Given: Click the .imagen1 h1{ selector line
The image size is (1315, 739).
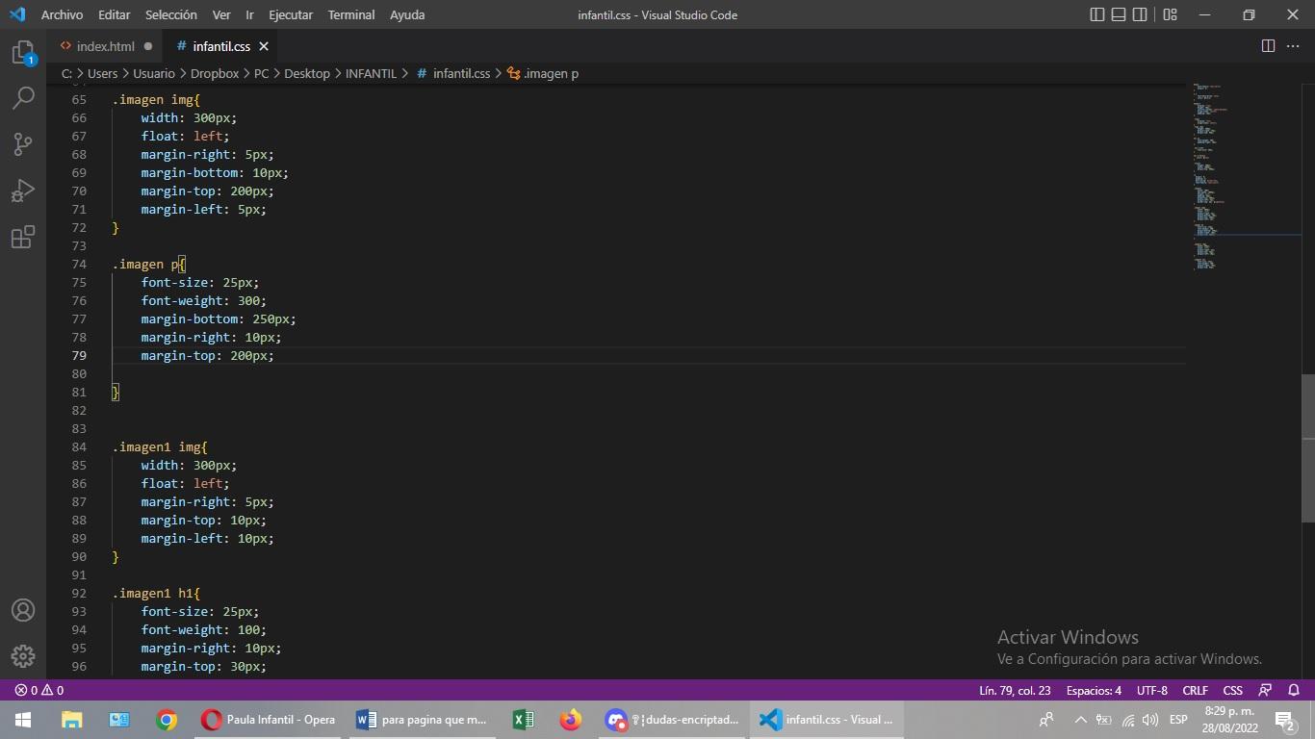Looking at the screenshot, I should tap(156, 593).
